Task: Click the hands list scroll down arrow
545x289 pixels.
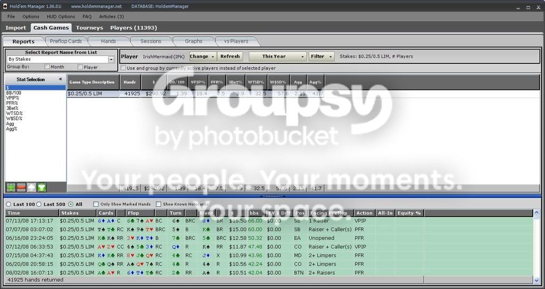Action: pos(536,279)
